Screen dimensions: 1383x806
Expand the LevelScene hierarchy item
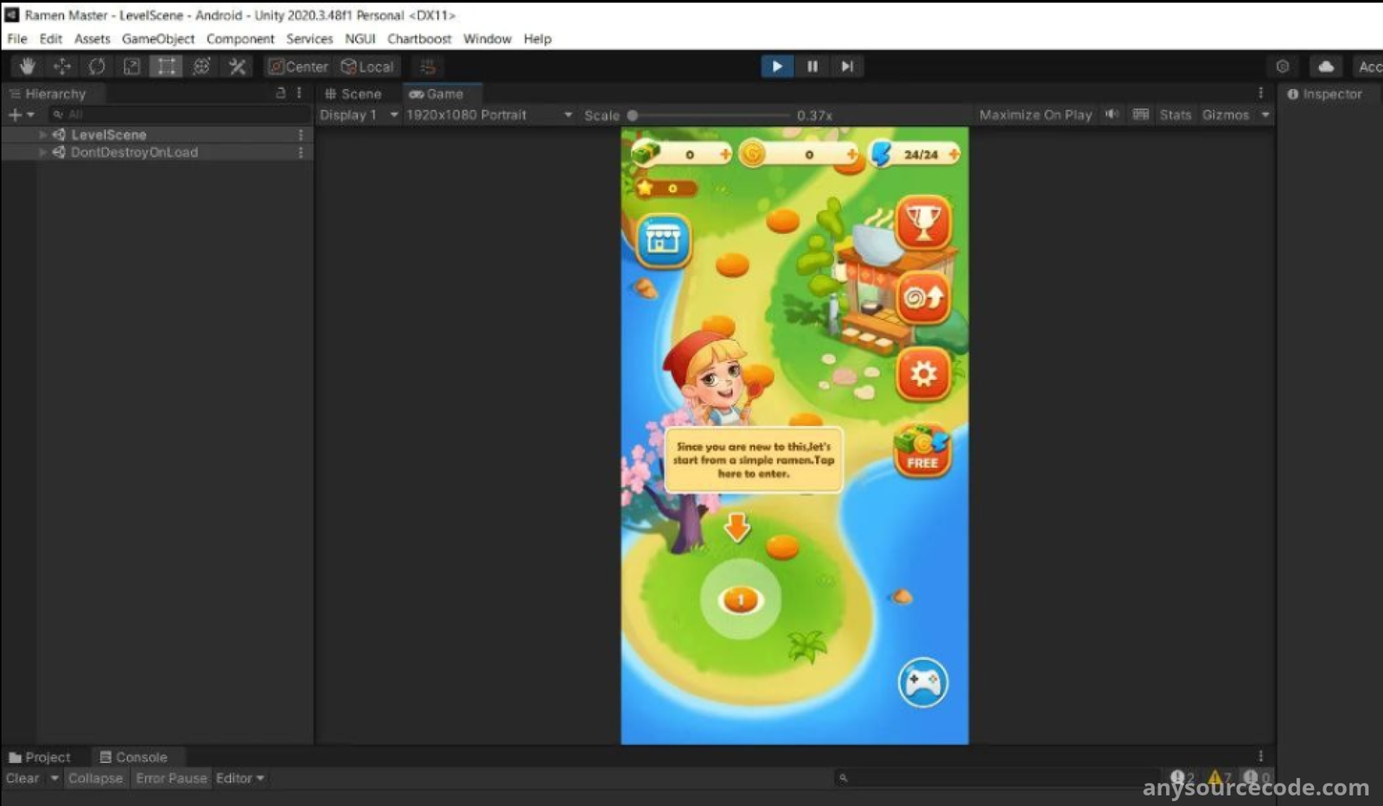(42, 135)
